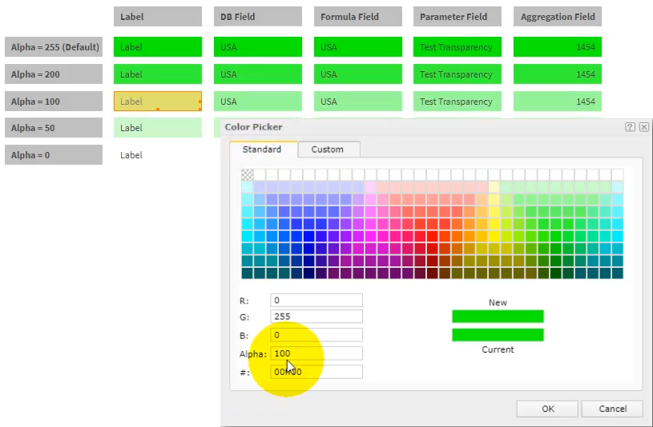Image resolution: width=653 pixels, height=427 pixels.
Task: Click the Alpha = 200 row label
Action: tap(54, 74)
